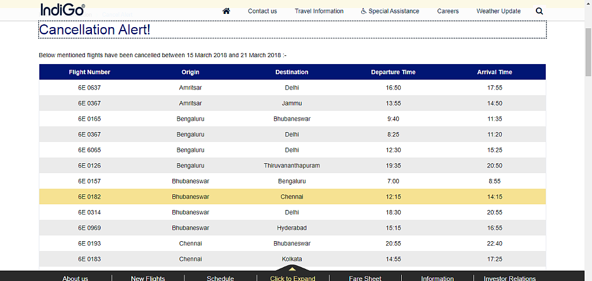Viewport: 592px width, 281px height.
Task: Click the vertical page scrollbar thumb
Action: 588,53
